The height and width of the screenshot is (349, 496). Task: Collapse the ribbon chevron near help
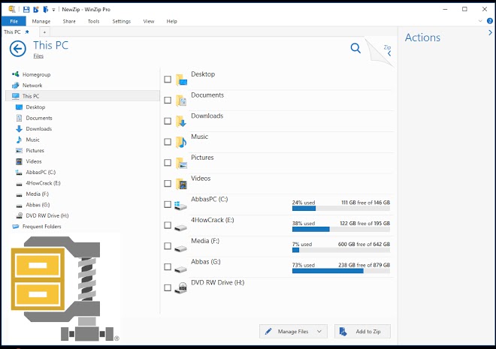[480, 21]
